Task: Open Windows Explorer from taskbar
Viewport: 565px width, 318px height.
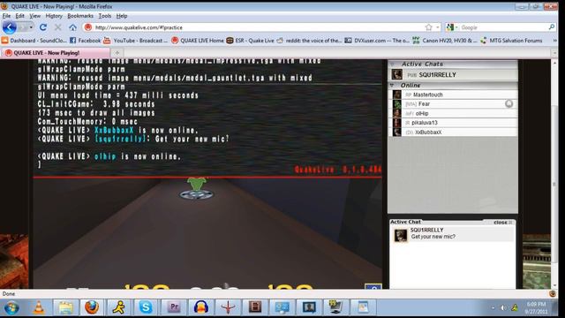Action: (x=65, y=307)
